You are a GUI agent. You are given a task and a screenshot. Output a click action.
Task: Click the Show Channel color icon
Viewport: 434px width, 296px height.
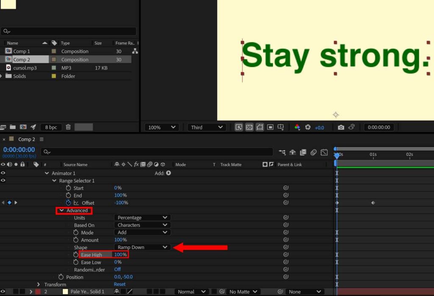point(297,127)
